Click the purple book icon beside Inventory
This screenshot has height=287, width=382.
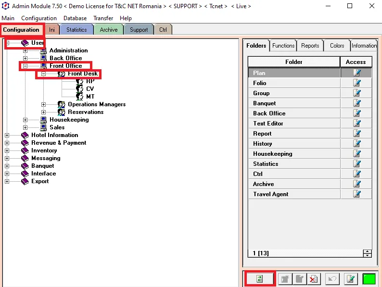(25, 150)
